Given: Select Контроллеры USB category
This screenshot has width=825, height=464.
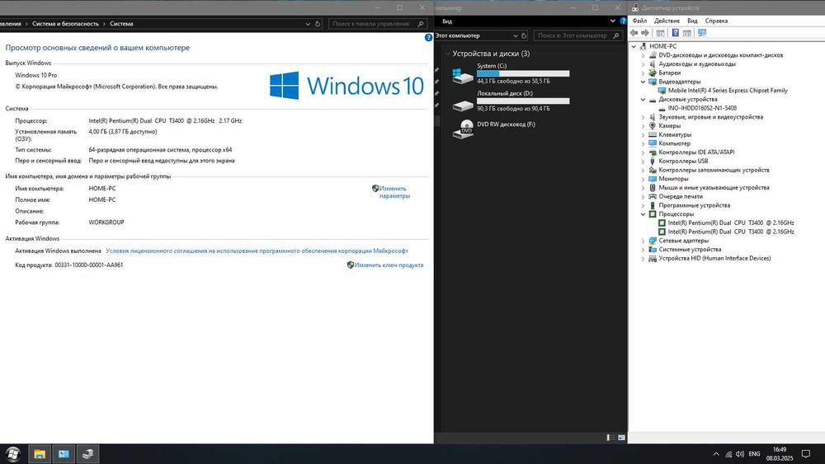Looking at the screenshot, I should pos(683,162).
